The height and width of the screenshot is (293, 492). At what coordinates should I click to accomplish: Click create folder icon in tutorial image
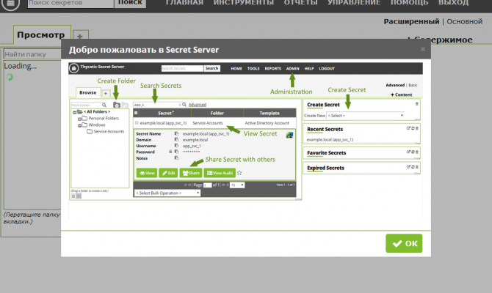coord(117,105)
